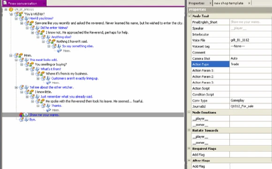
Task: Switch to the Properties tab
Action: pyautogui.click(x=196, y=3)
